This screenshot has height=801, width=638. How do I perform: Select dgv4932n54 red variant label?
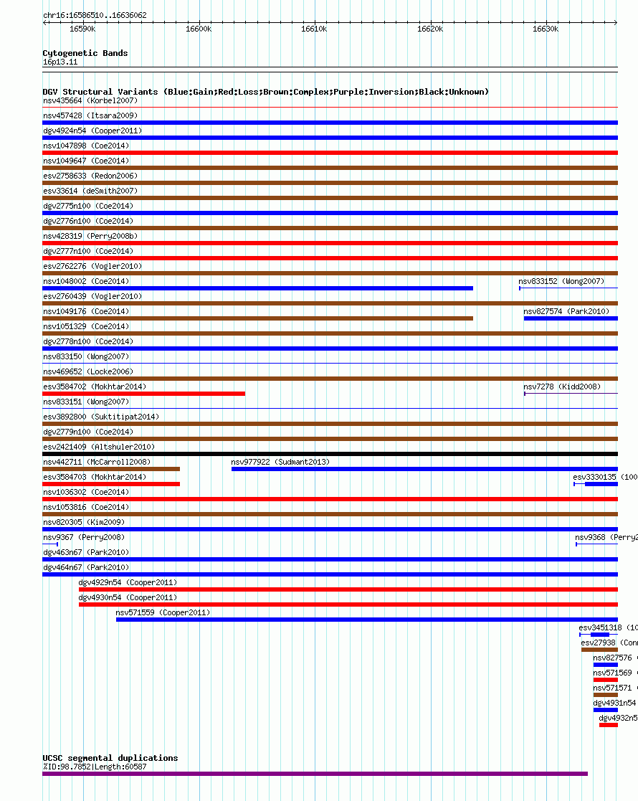618,719
